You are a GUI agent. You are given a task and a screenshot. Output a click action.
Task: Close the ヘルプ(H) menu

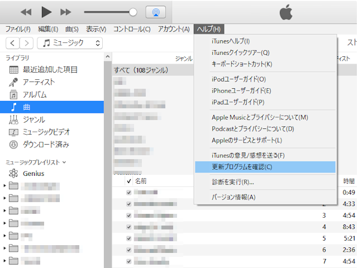(209, 29)
